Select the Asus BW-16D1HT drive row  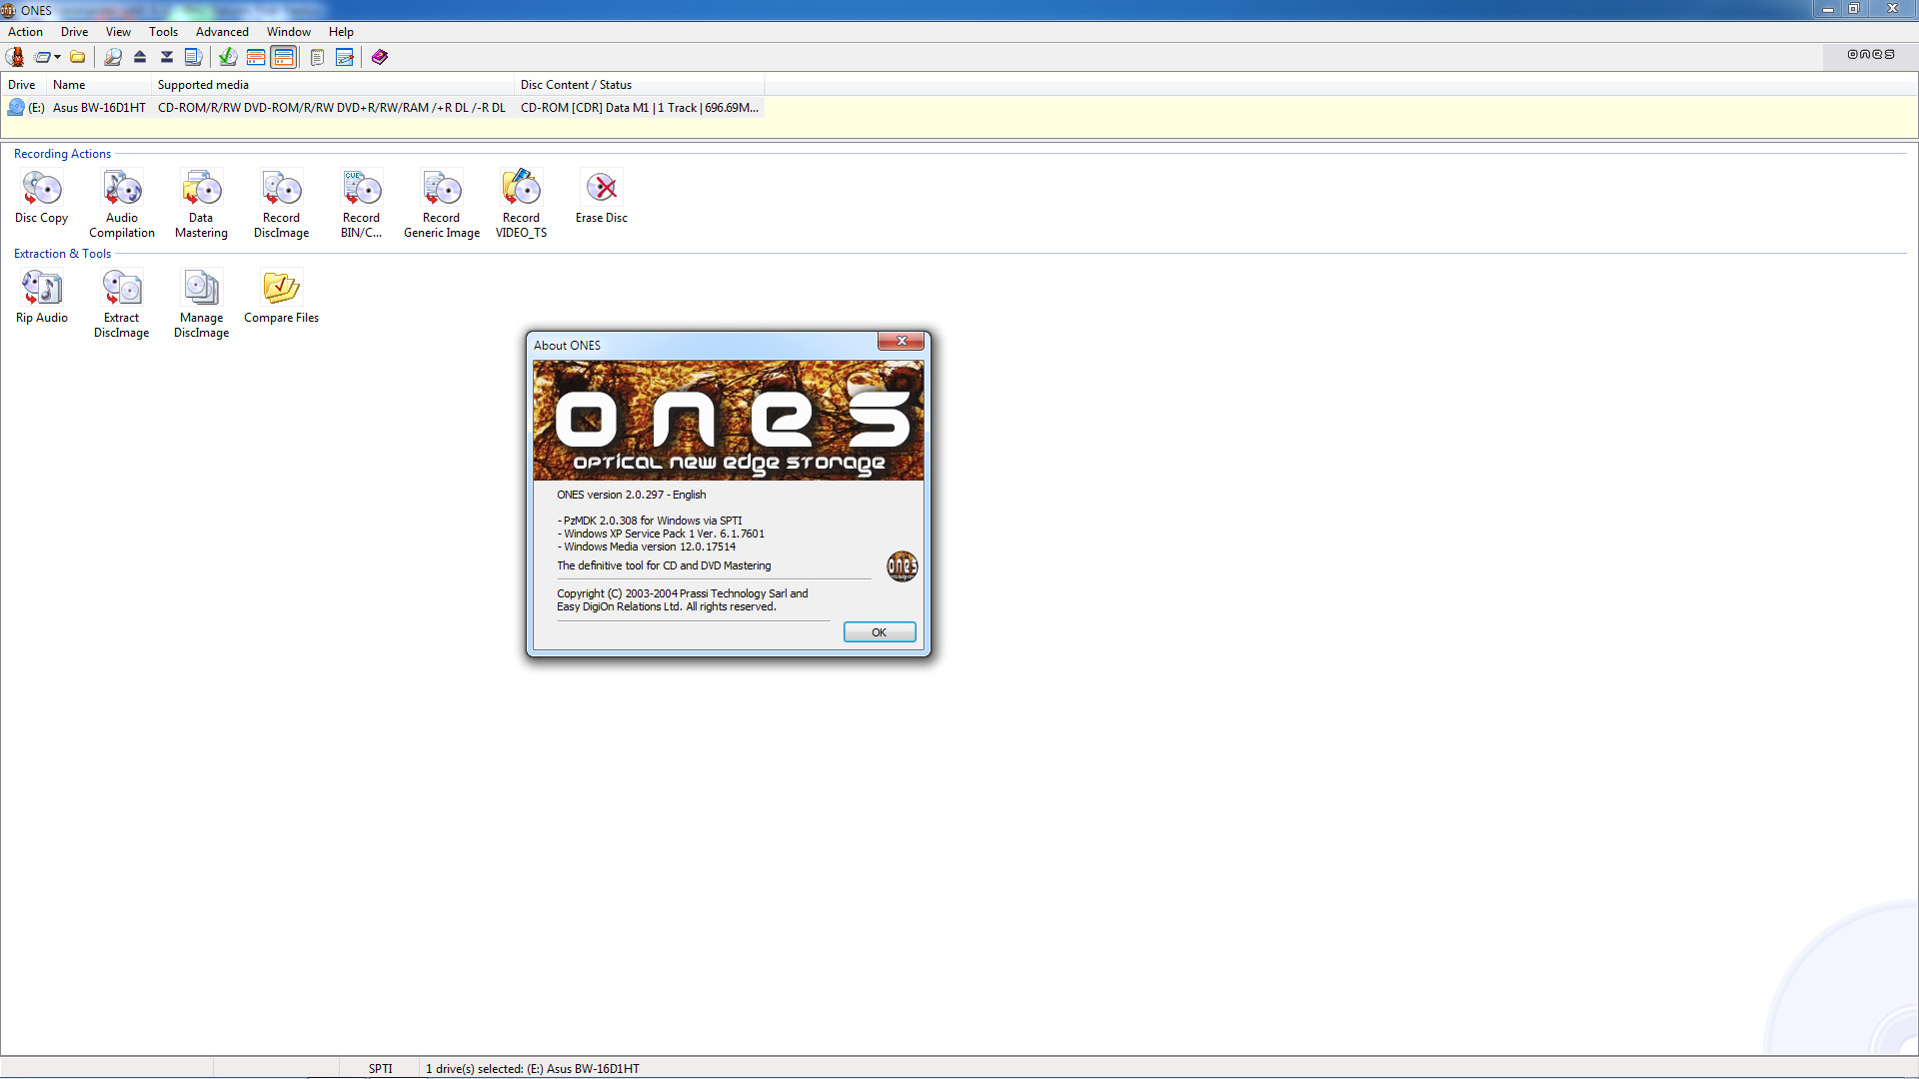99,108
